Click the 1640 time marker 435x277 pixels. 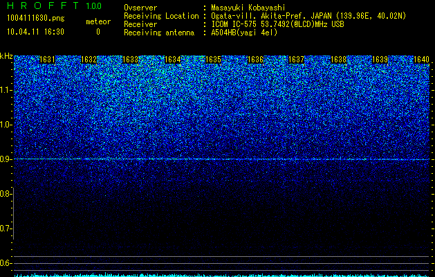tap(421, 60)
